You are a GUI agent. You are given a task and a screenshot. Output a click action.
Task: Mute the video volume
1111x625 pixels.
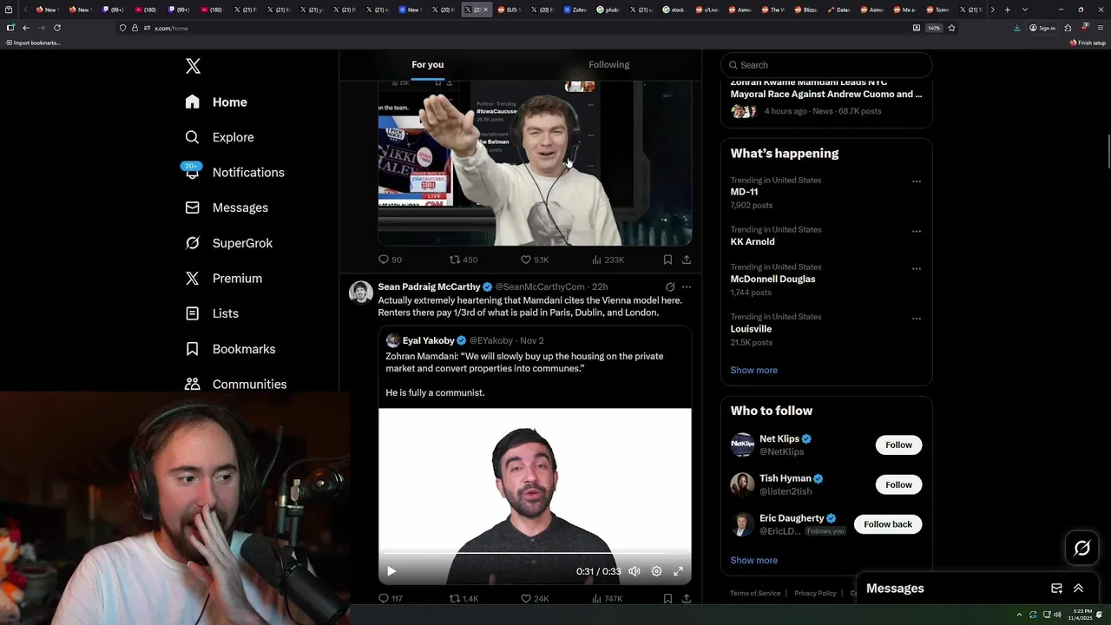(634, 571)
